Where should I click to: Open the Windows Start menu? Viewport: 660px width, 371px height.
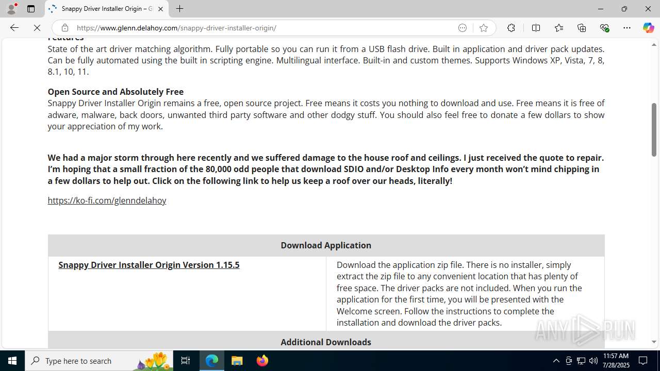(x=12, y=361)
